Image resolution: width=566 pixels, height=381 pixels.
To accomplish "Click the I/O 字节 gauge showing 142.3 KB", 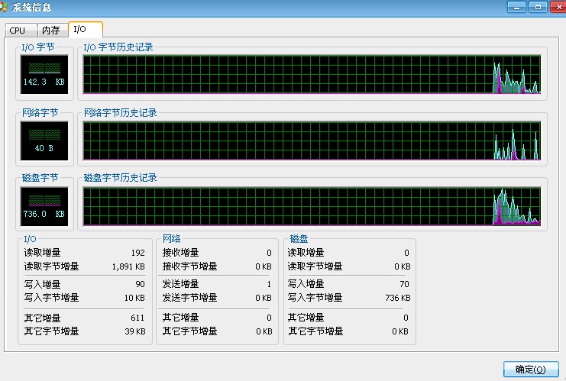I will pyautogui.click(x=44, y=74).
